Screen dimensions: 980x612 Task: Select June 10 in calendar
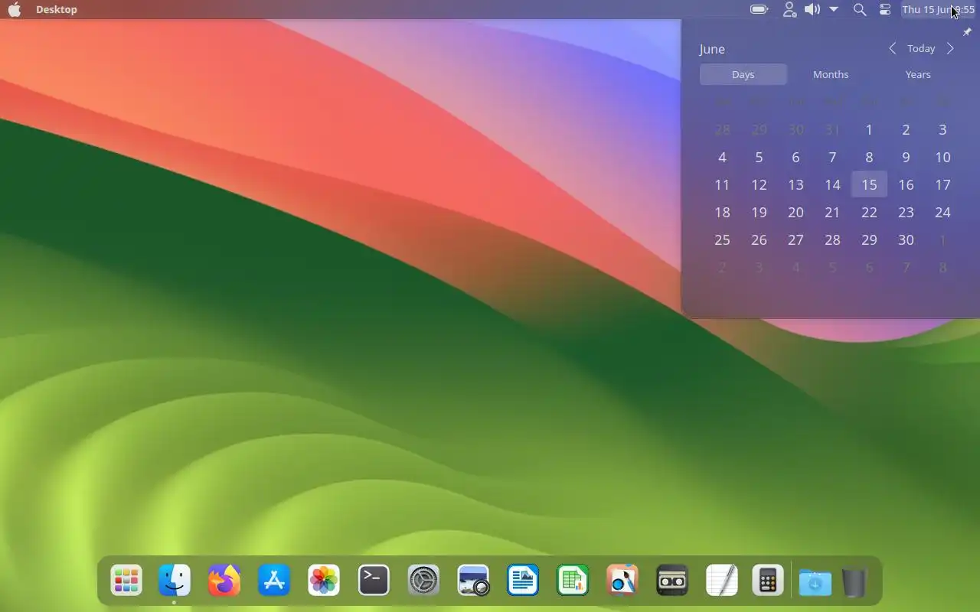[942, 157]
